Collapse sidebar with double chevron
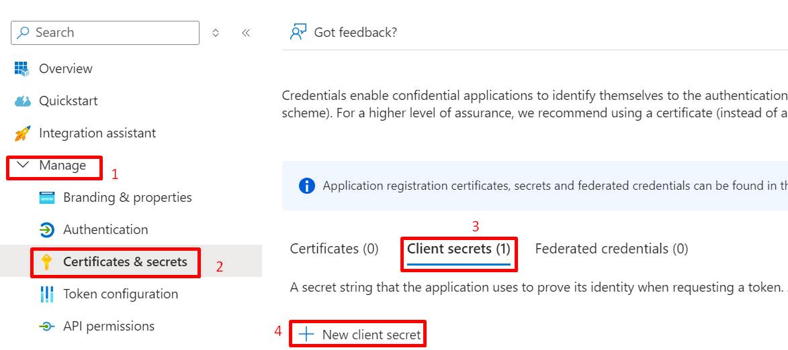Screen dimensions: 788x350 point(246,32)
